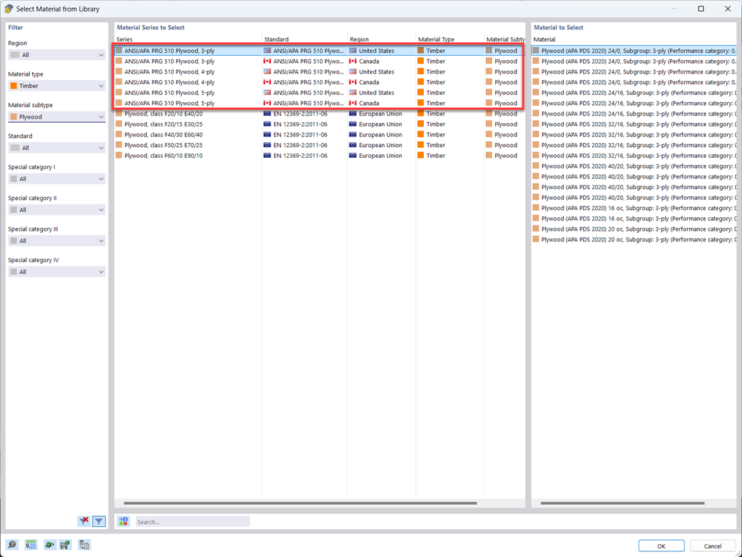Select series Plywood, class F60/10 E90/10

pyautogui.click(x=163, y=156)
